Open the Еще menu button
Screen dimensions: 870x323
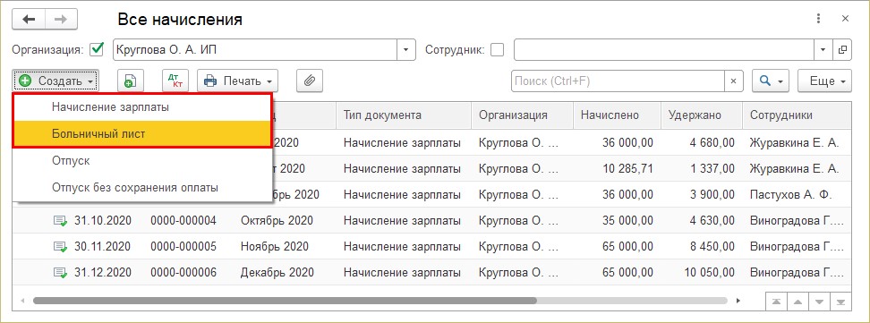click(x=824, y=81)
